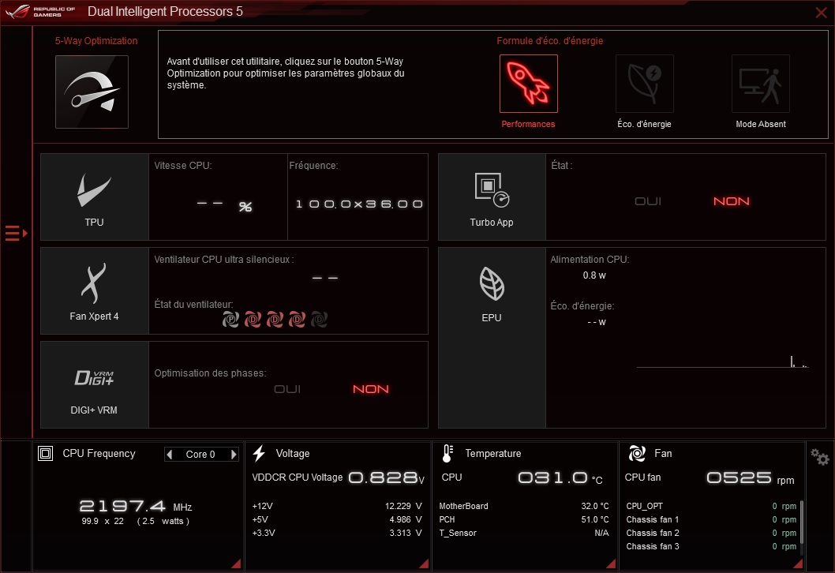Select the Performances rocket icon
835x573 pixels.
528,84
